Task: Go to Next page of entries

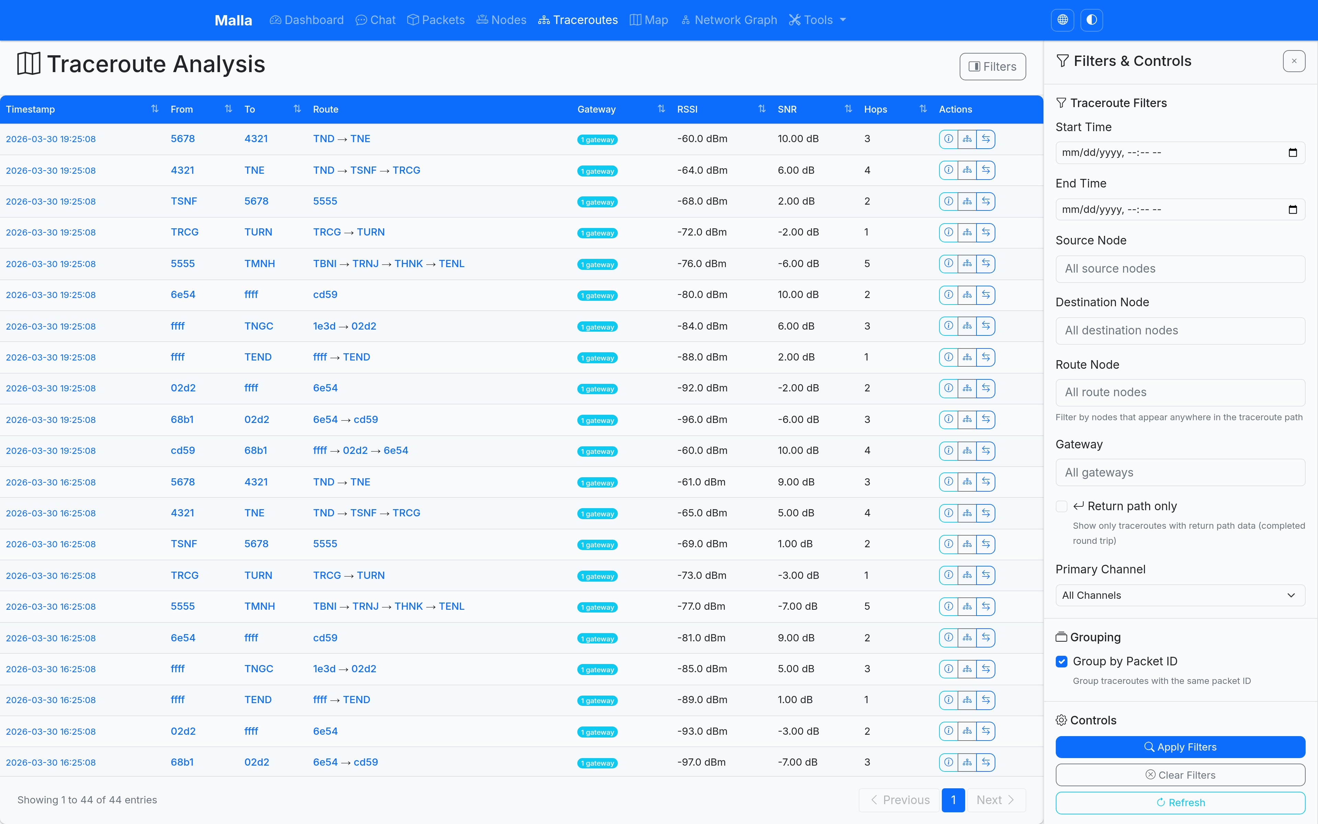Action: (996, 800)
